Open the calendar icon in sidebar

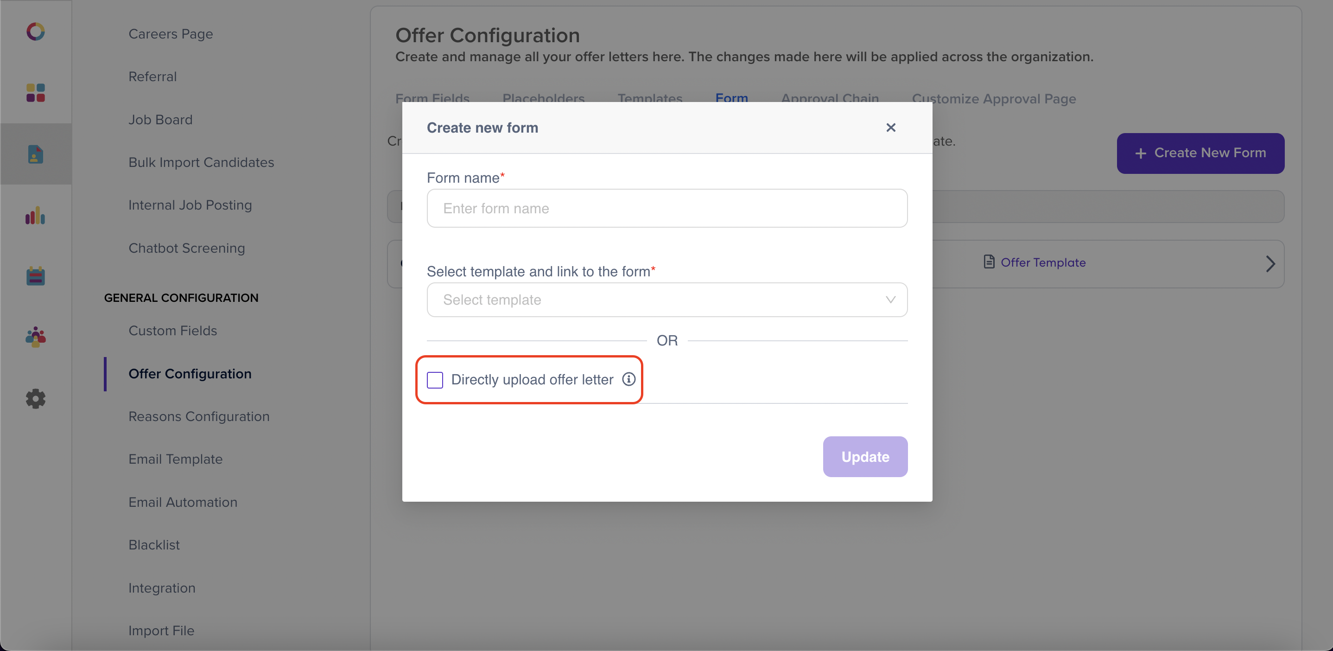coord(36,276)
